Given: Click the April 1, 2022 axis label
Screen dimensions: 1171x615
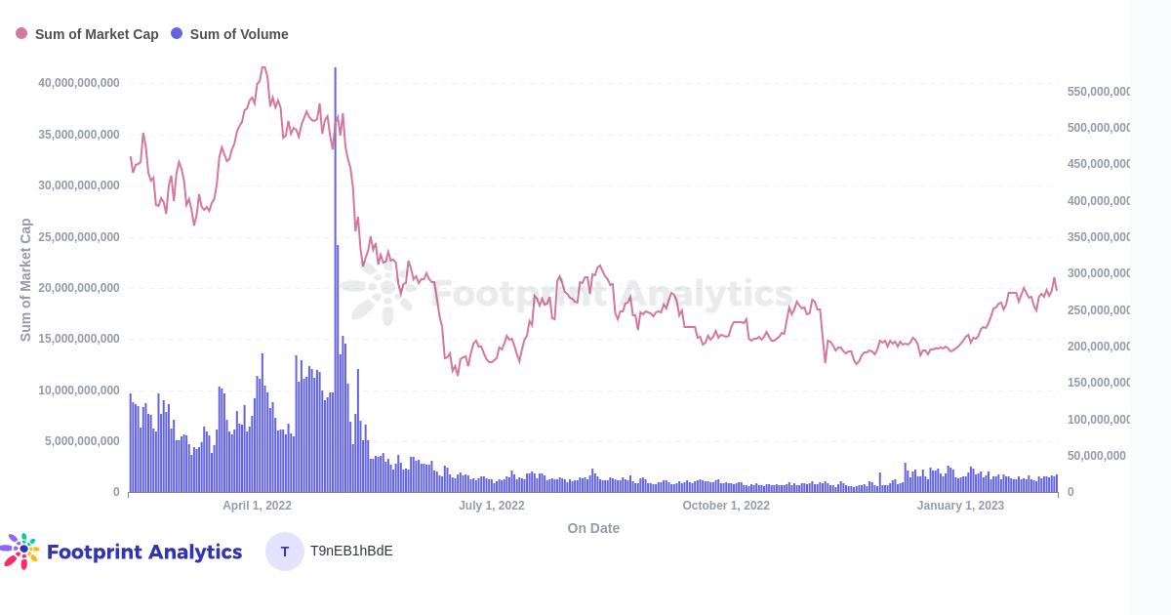Looking at the screenshot, I should point(257,506).
